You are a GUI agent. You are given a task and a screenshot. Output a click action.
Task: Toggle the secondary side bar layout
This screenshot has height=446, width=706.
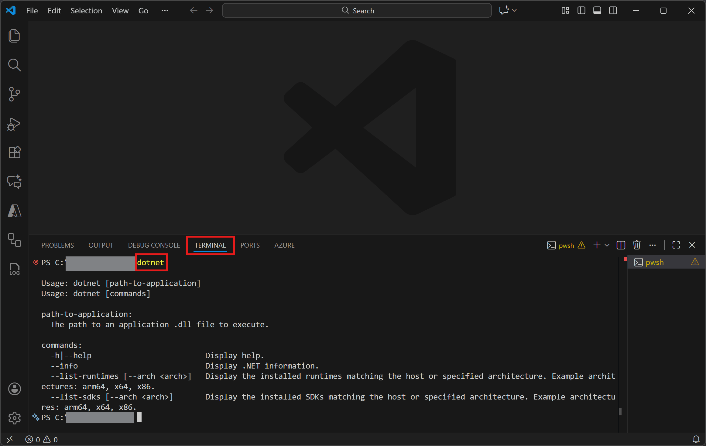click(x=613, y=11)
